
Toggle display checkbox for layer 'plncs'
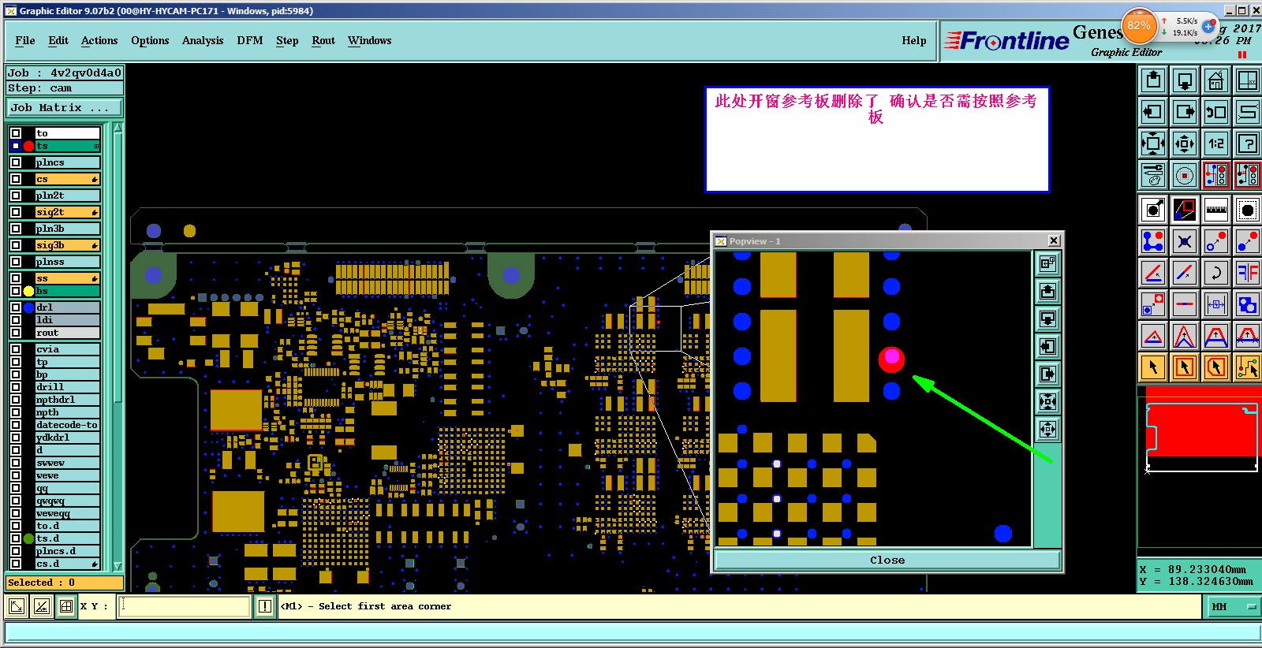[x=16, y=162]
